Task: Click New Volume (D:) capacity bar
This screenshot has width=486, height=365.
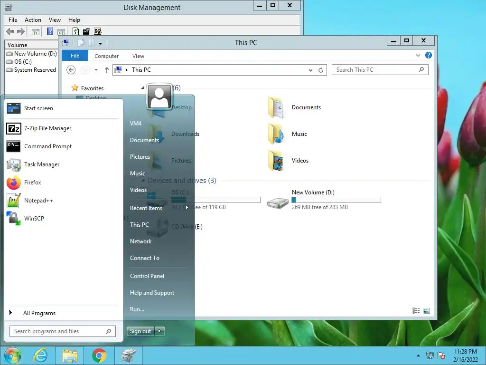Action: click(336, 200)
